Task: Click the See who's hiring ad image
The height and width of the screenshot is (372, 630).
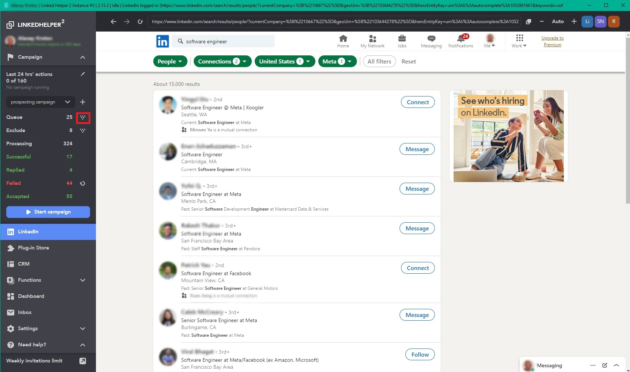Action: click(509, 136)
